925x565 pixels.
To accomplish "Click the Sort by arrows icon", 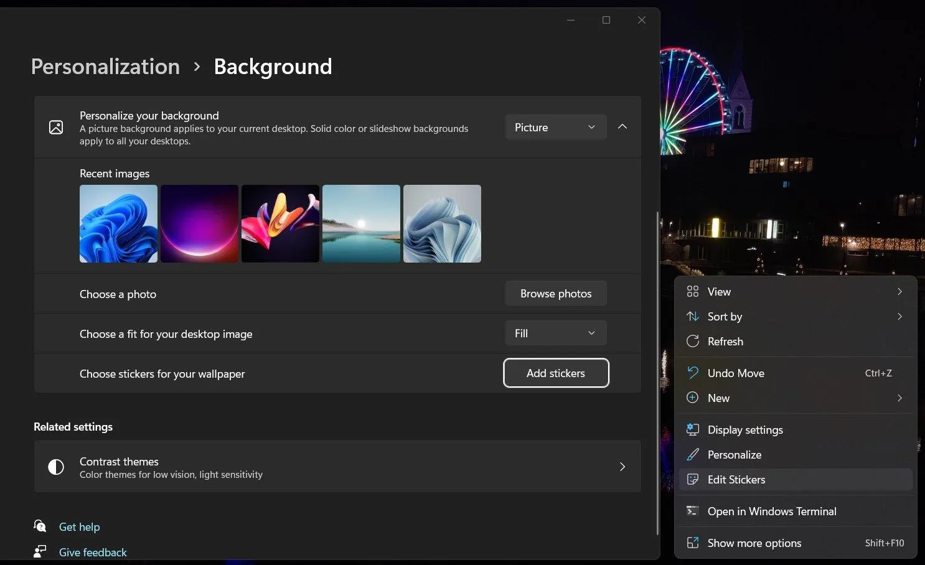I will pos(693,316).
